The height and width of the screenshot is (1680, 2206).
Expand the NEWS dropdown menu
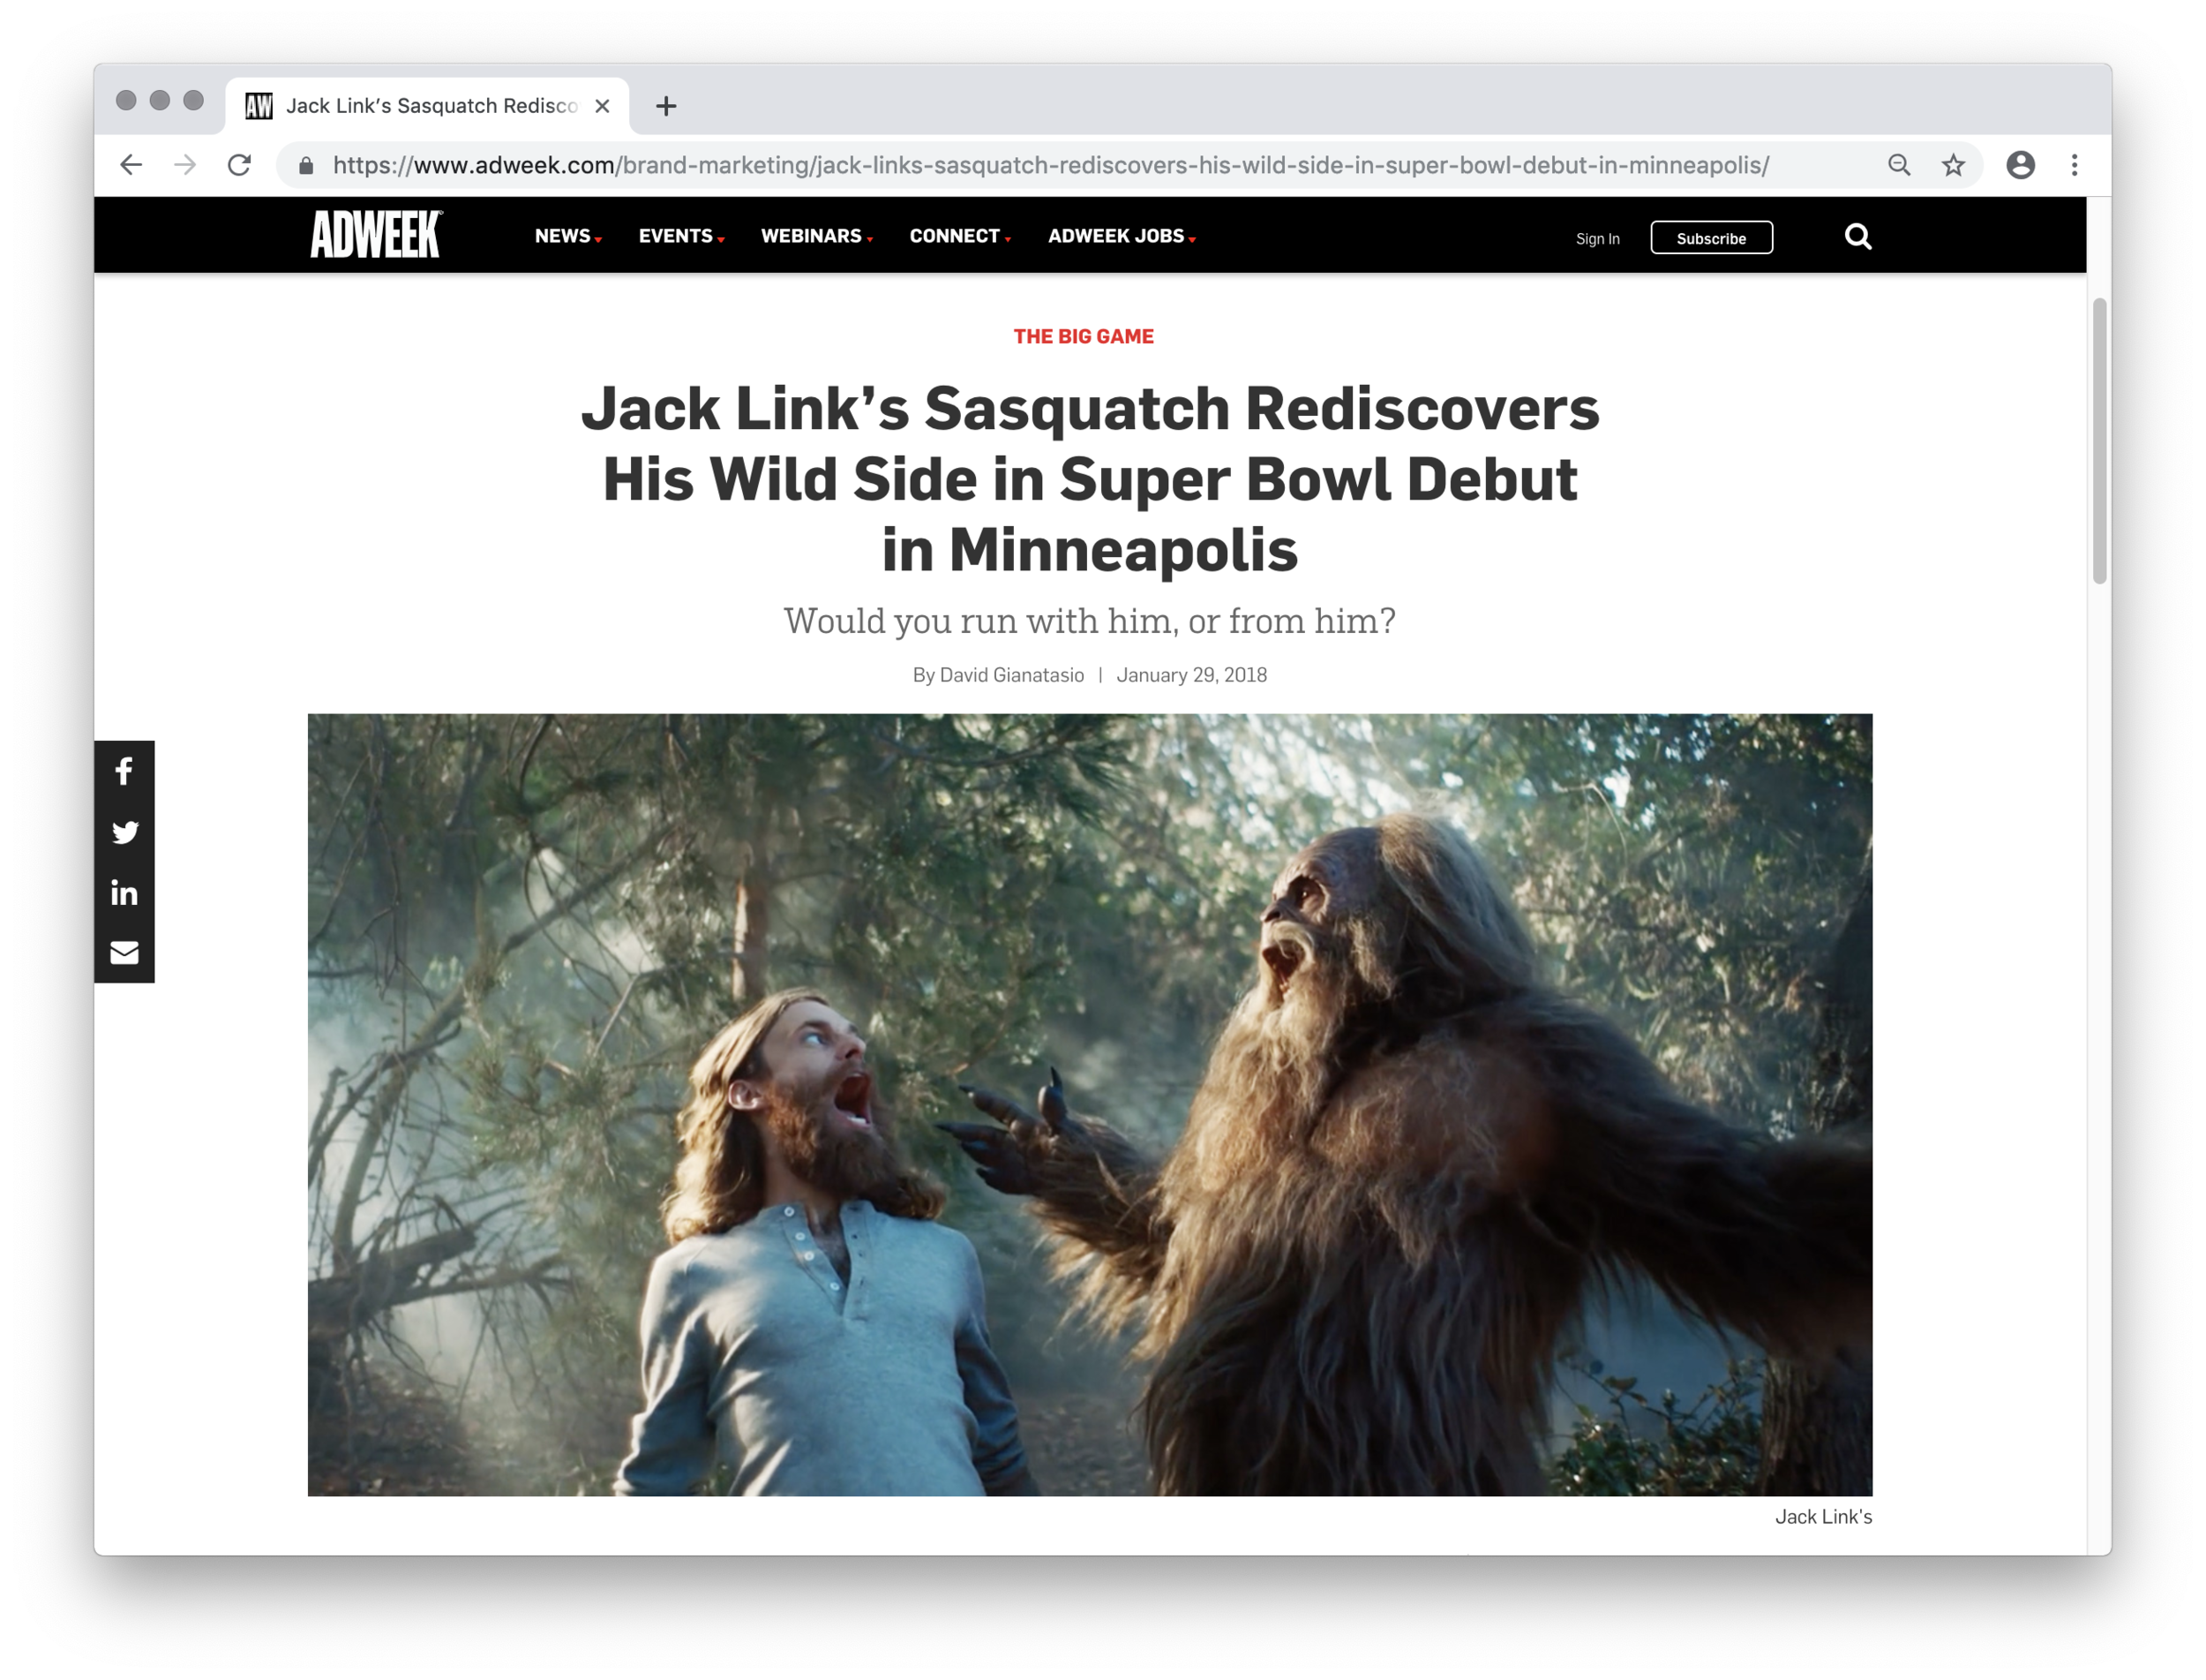[567, 236]
